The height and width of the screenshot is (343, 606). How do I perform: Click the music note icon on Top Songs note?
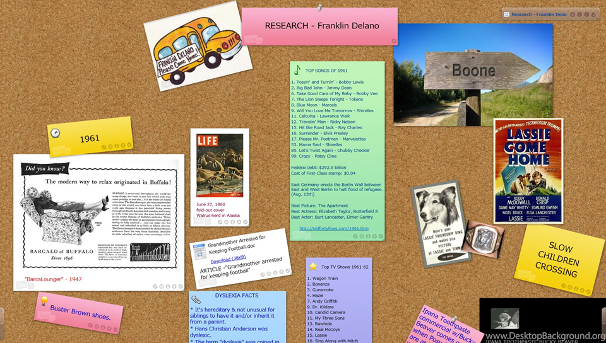297,70
